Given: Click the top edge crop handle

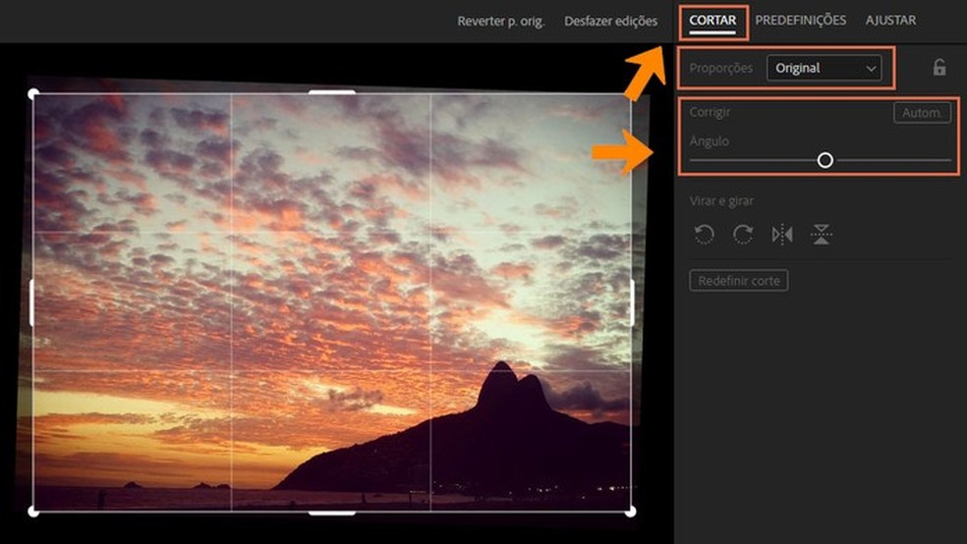Looking at the screenshot, I should click(332, 92).
